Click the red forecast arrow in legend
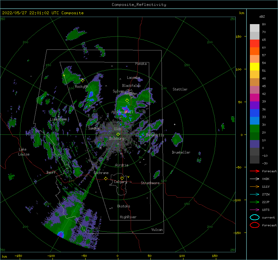The height and width of the screenshot is (260, 278). [255, 171]
